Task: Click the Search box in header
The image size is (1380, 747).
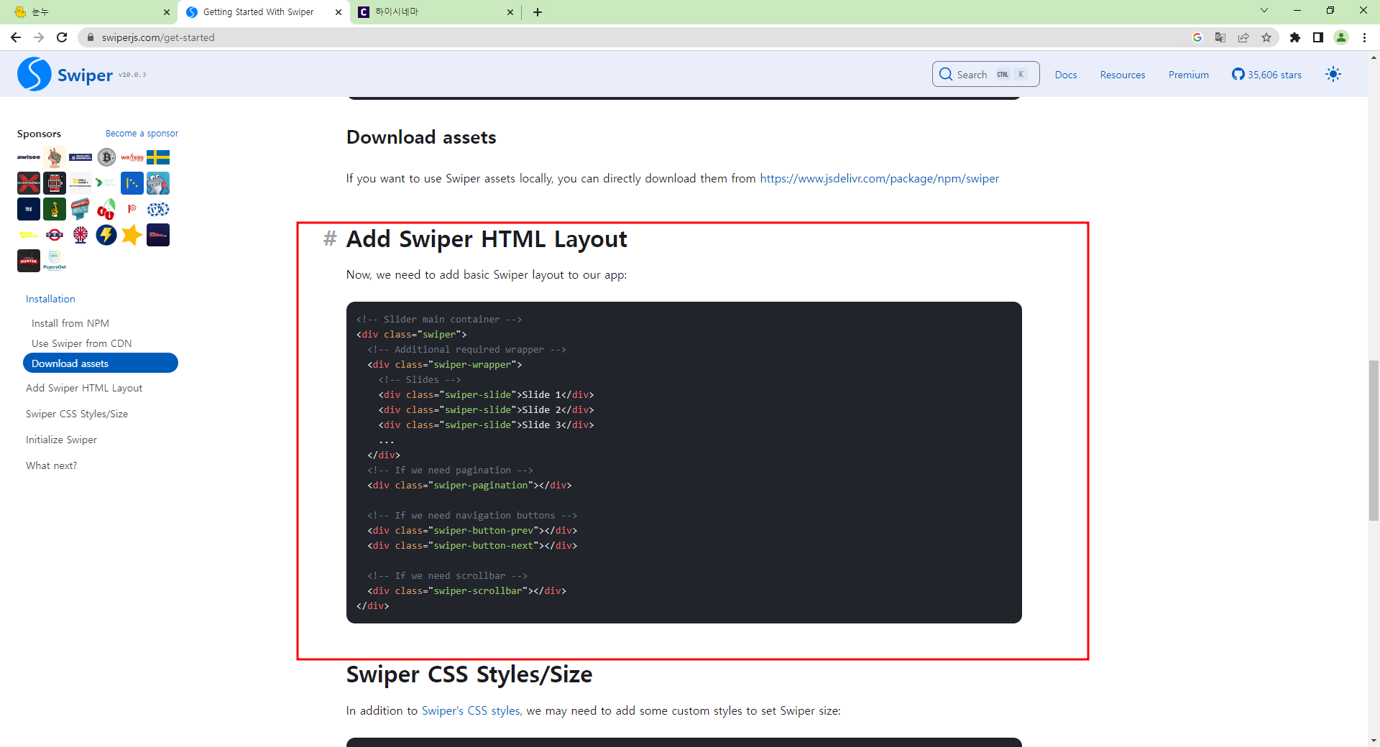Action: click(x=985, y=74)
